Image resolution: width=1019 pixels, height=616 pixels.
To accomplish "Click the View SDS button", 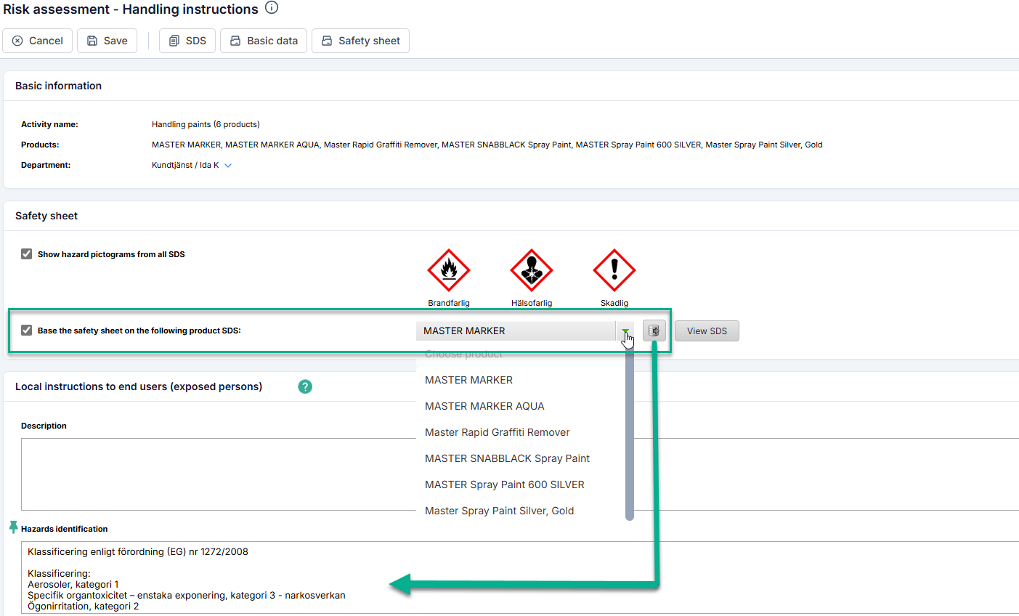I will coord(707,331).
